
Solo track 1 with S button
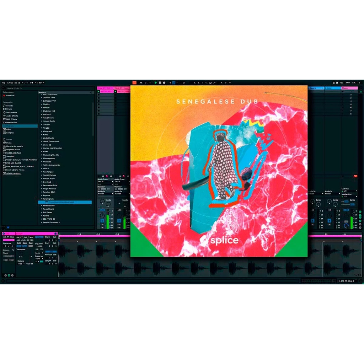[x=102, y=225]
